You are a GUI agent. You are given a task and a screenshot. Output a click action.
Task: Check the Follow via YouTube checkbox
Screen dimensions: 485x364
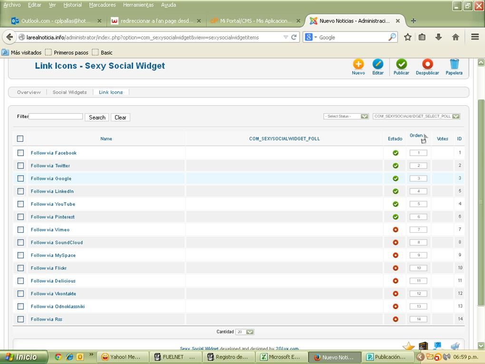(20, 204)
